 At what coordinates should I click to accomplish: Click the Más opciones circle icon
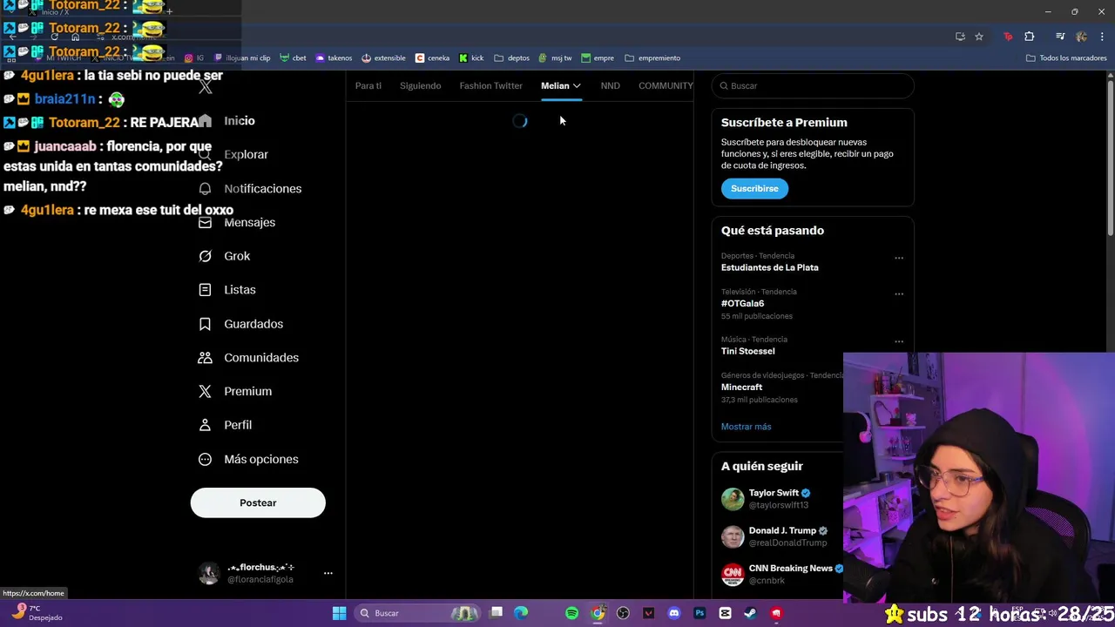click(x=205, y=459)
